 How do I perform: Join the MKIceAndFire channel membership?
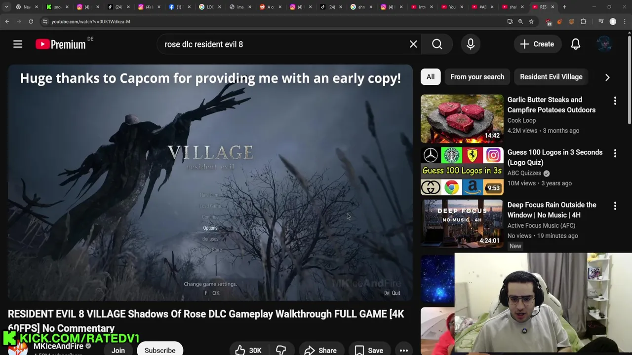click(118, 350)
